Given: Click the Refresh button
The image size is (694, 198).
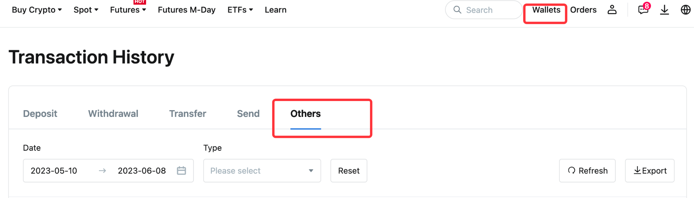Looking at the screenshot, I should [x=587, y=171].
